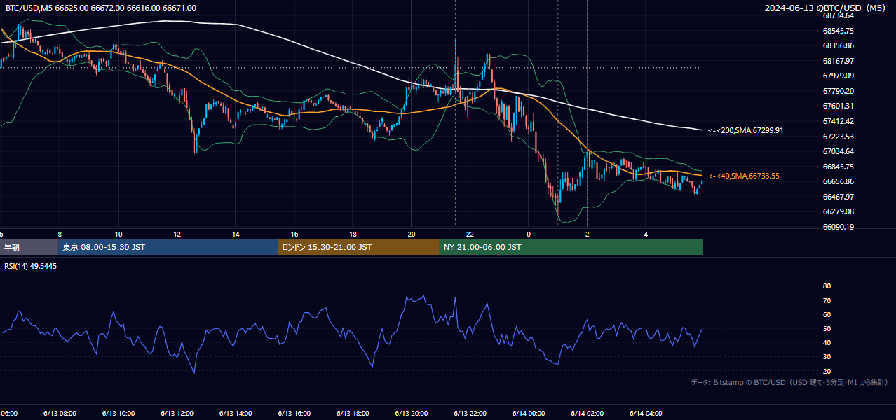Click bottom time label 6/13 22:00
The image size is (896, 420).
click(470, 414)
